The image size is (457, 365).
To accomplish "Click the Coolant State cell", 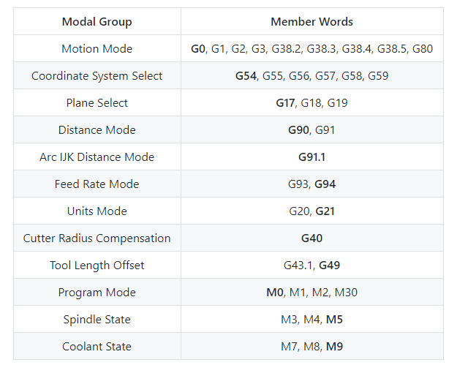I will click(97, 347).
